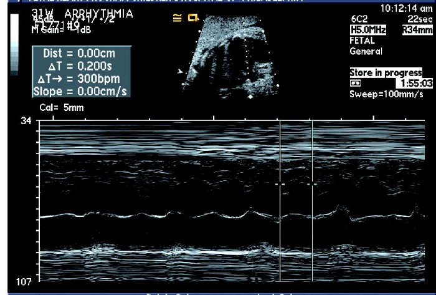The height and width of the screenshot is (295, 436).
Task: Click the Sweep=100mm/s label
Action: coord(387,94)
